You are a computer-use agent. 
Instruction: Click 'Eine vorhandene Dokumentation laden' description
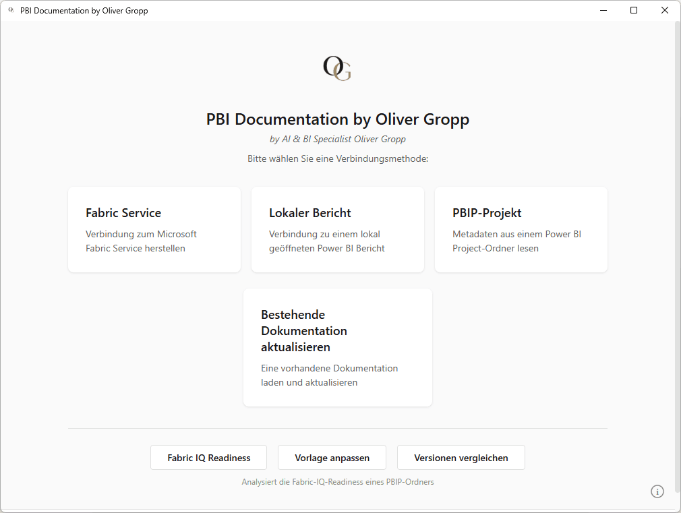pos(329,375)
